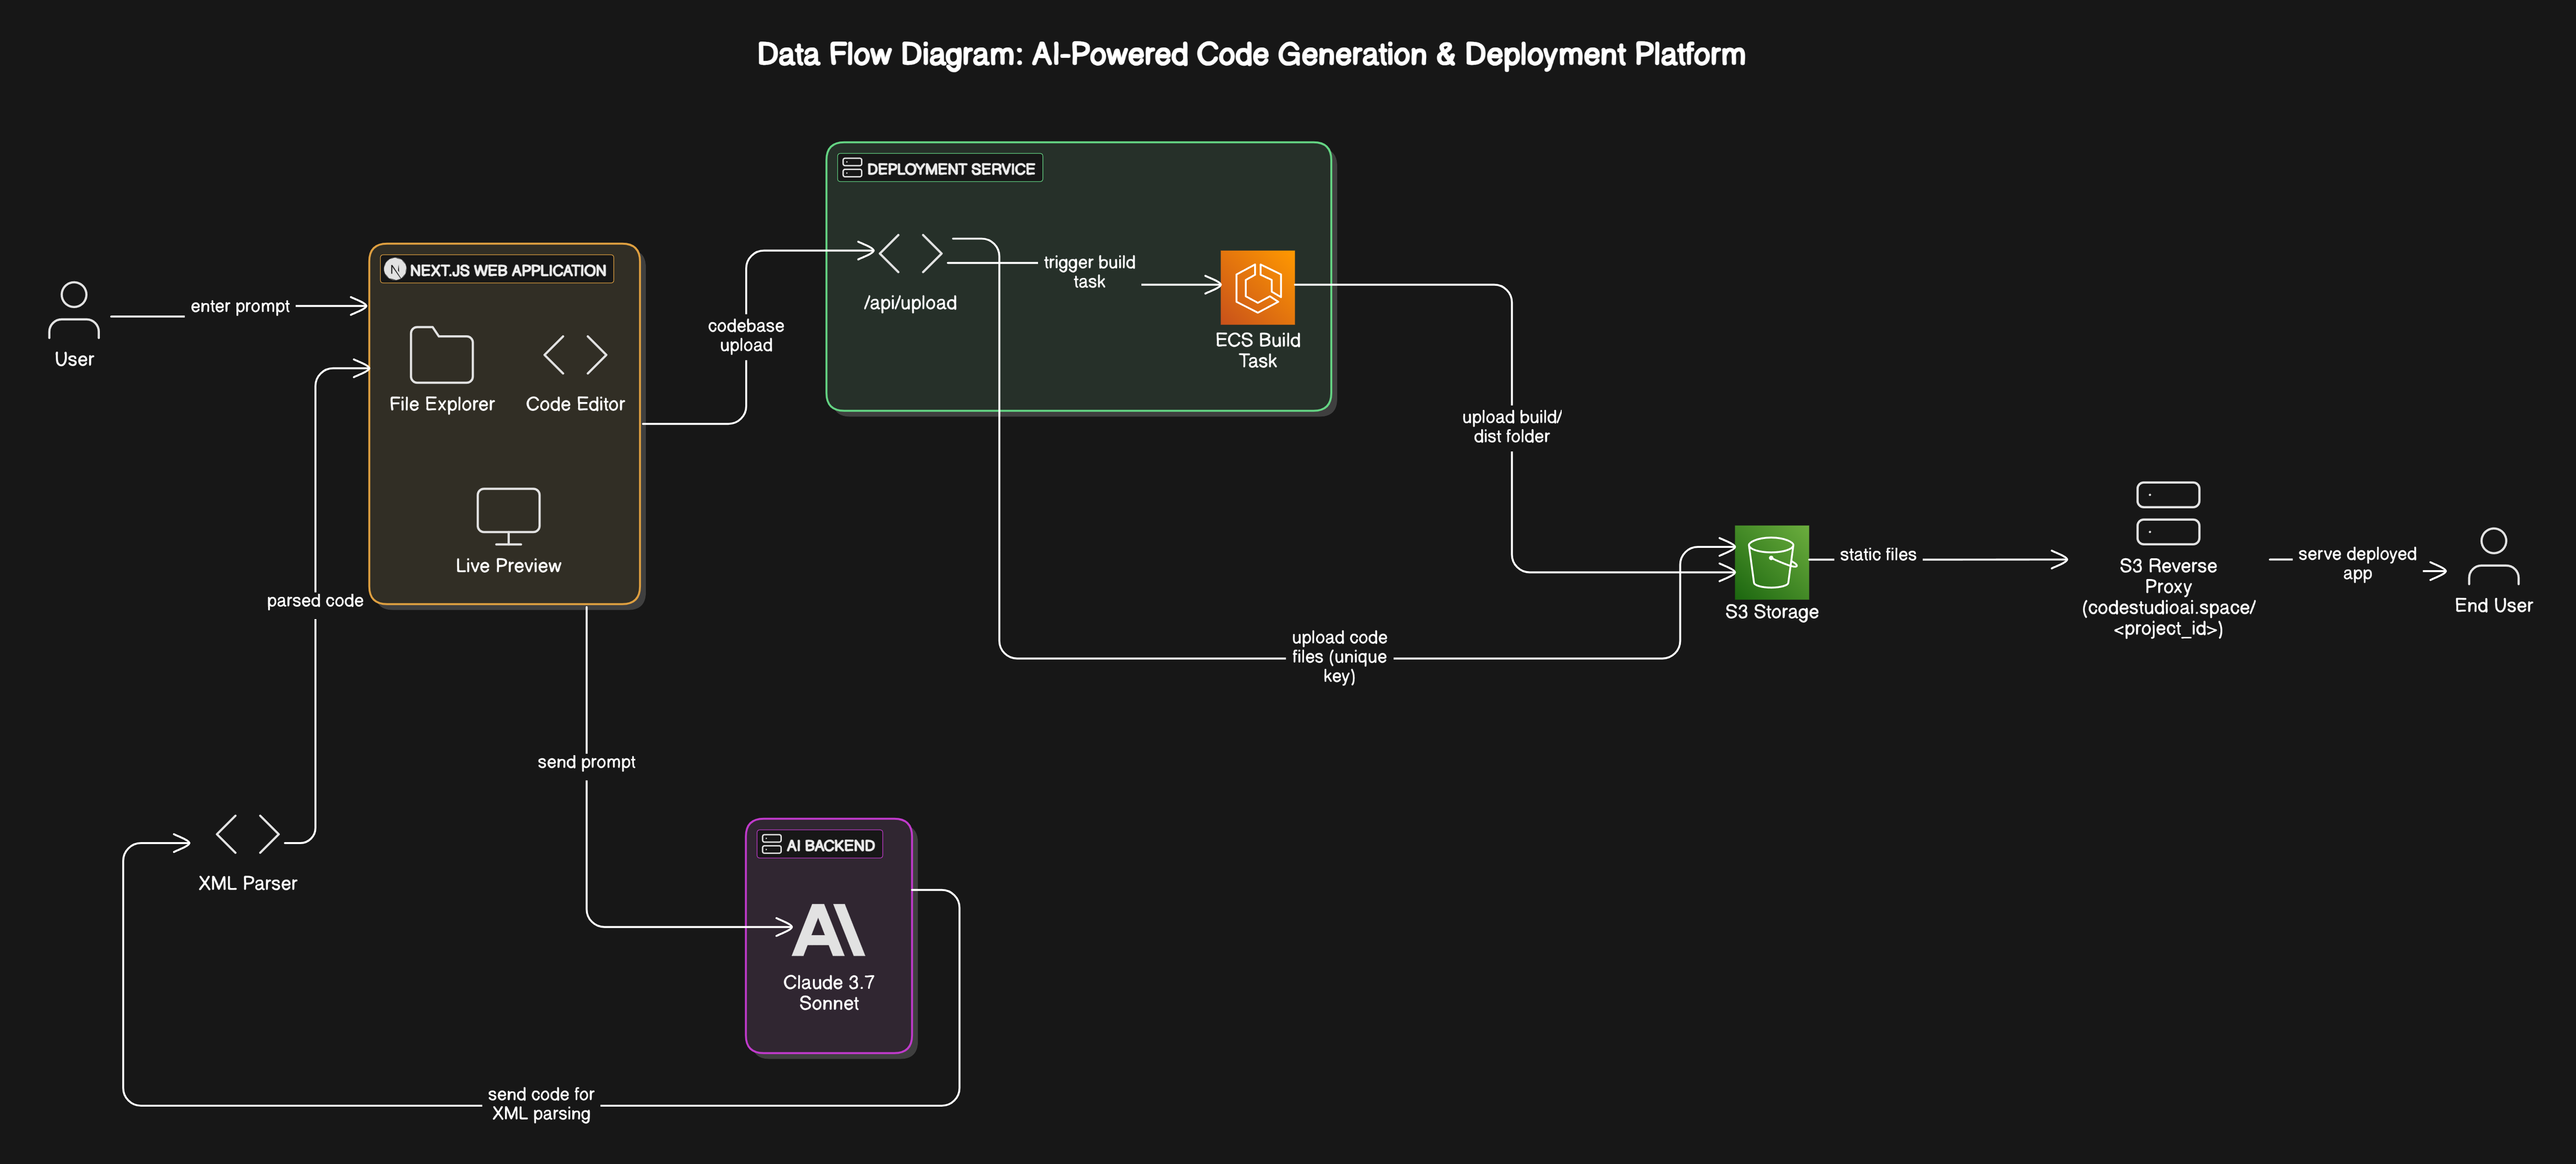Select the 'trigger build task' connector label
2576x1164 pixels.
(x=1089, y=272)
